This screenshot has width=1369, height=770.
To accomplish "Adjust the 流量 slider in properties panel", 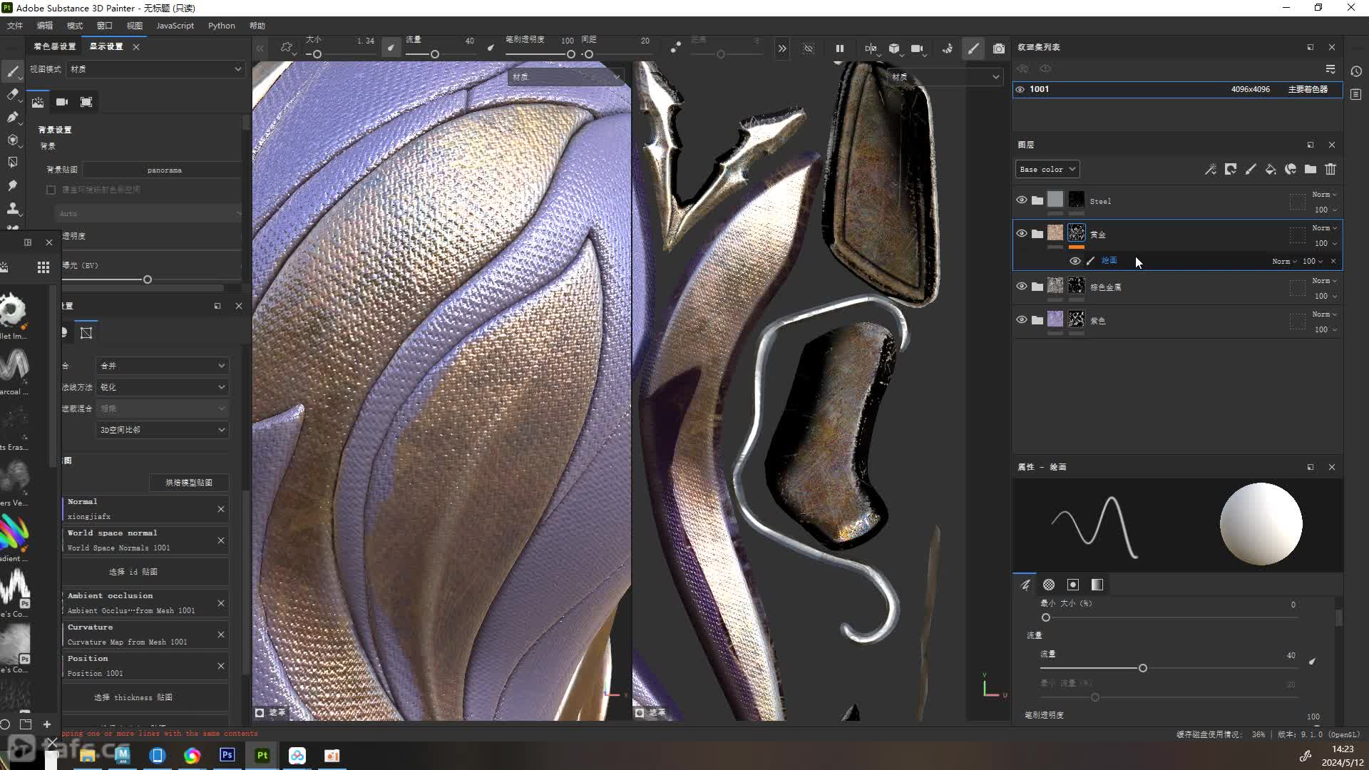I will tap(1143, 668).
